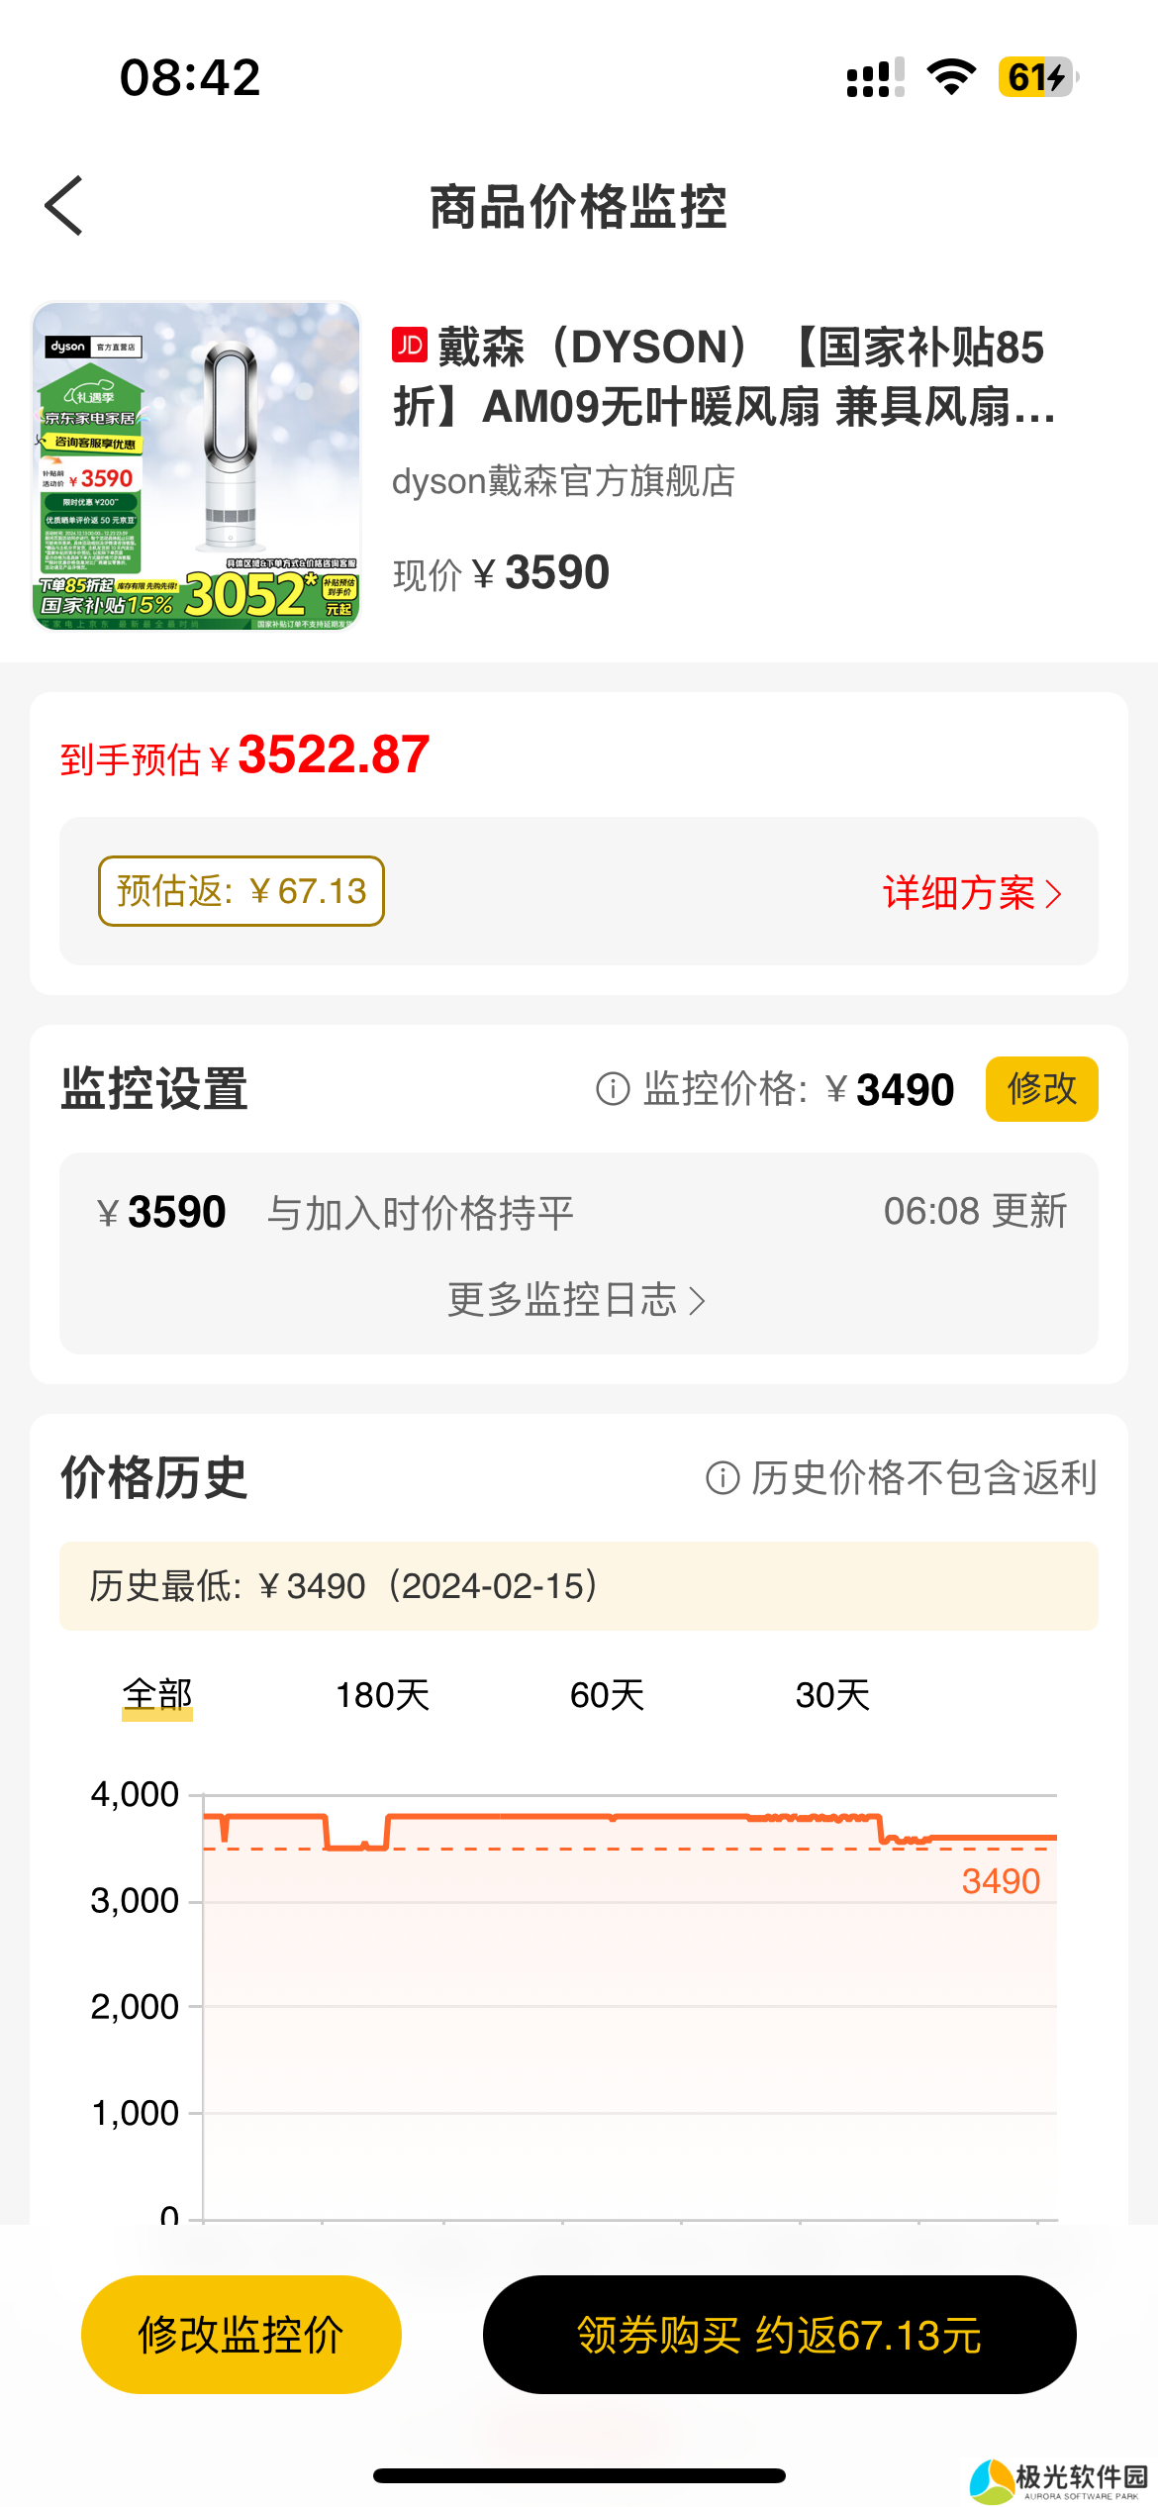Tap the cellular signal icon
1158x2507 pixels.
click(875, 77)
